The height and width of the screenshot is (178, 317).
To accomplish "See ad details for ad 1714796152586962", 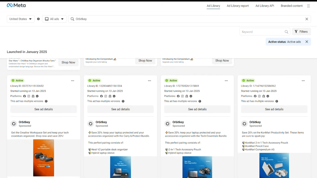I will pyautogui.click(x=274, y=109).
